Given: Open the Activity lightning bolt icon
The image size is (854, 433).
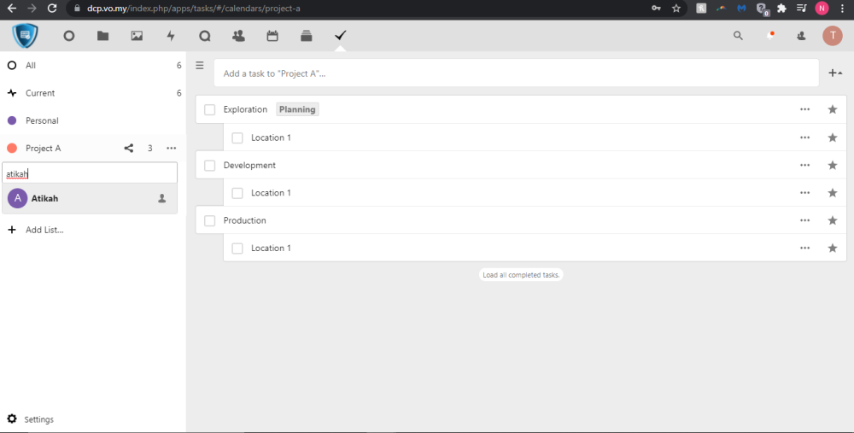Looking at the screenshot, I should tap(171, 36).
